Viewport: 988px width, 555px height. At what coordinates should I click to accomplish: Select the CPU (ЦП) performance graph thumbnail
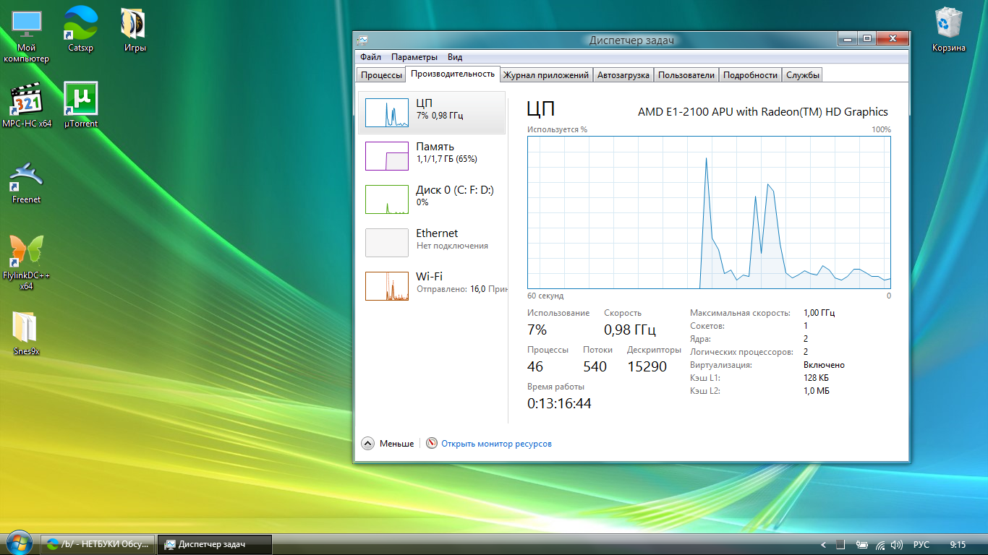pyautogui.click(x=387, y=113)
